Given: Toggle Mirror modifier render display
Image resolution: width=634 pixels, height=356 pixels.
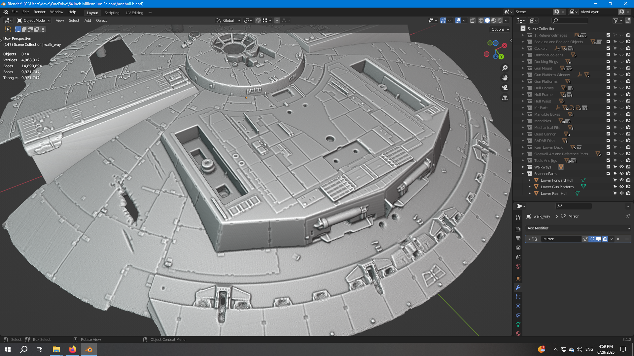Looking at the screenshot, I should coord(605,239).
